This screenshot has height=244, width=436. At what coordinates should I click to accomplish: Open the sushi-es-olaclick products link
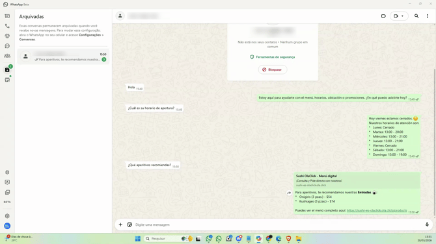click(377, 210)
